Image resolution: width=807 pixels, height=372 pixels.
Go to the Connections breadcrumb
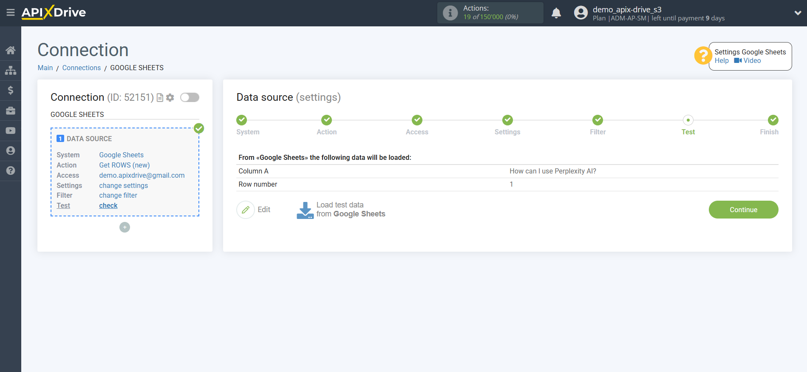82,68
